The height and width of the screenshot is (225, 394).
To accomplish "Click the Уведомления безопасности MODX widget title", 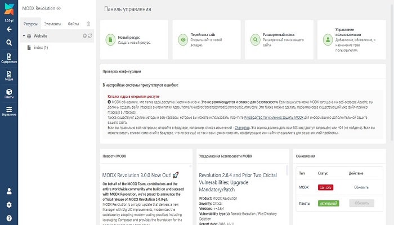I will [225, 156].
